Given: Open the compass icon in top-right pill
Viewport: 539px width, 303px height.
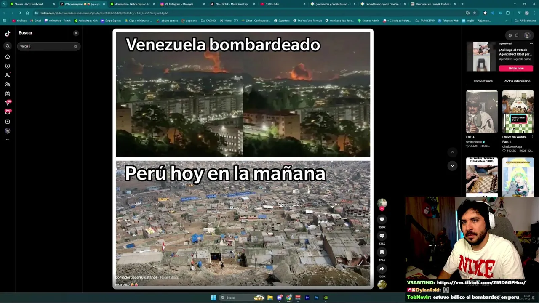Looking at the screenshot, I should [510, 35].
